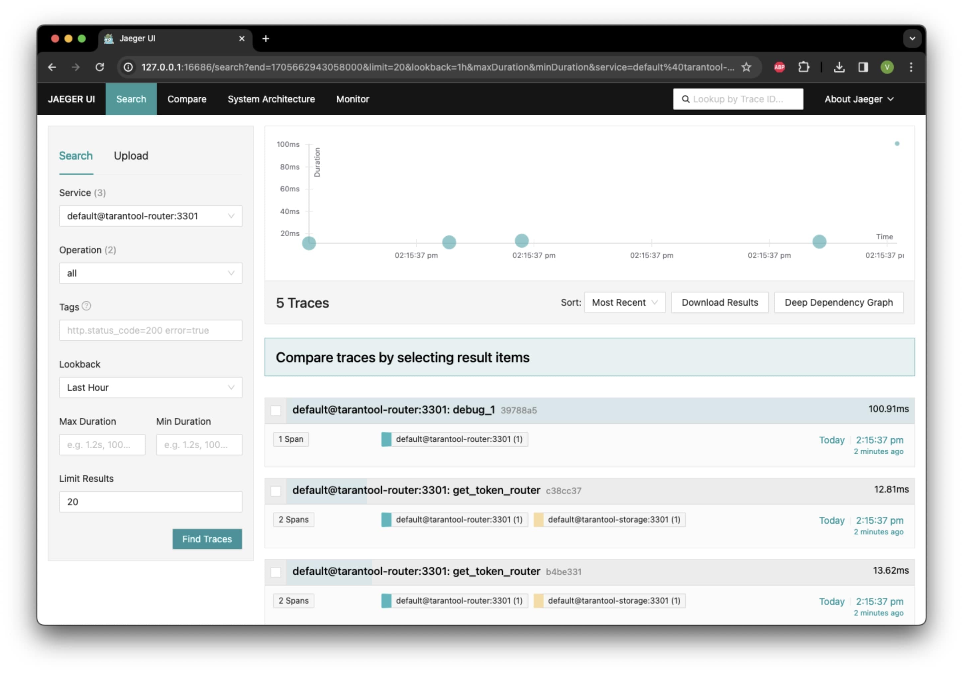Open the ABP ad blocker extension
The width and height of the screenshot is (963, 674).
coord(779,67)
